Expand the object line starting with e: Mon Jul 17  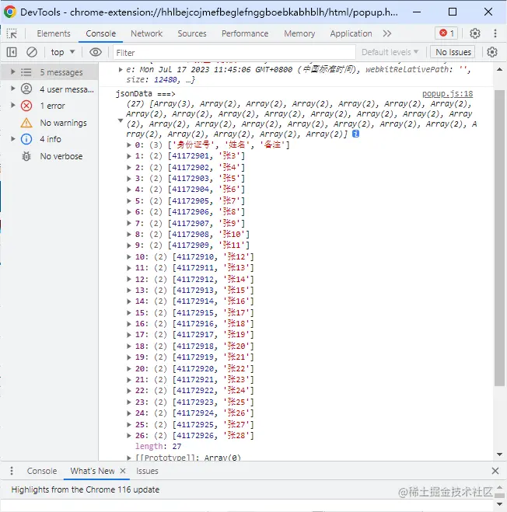point(121,69)
